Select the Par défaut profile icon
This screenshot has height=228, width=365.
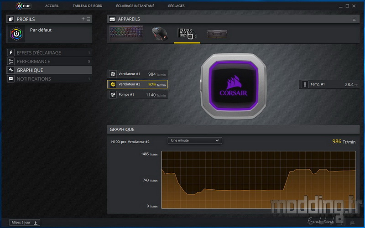coord(16,34)
